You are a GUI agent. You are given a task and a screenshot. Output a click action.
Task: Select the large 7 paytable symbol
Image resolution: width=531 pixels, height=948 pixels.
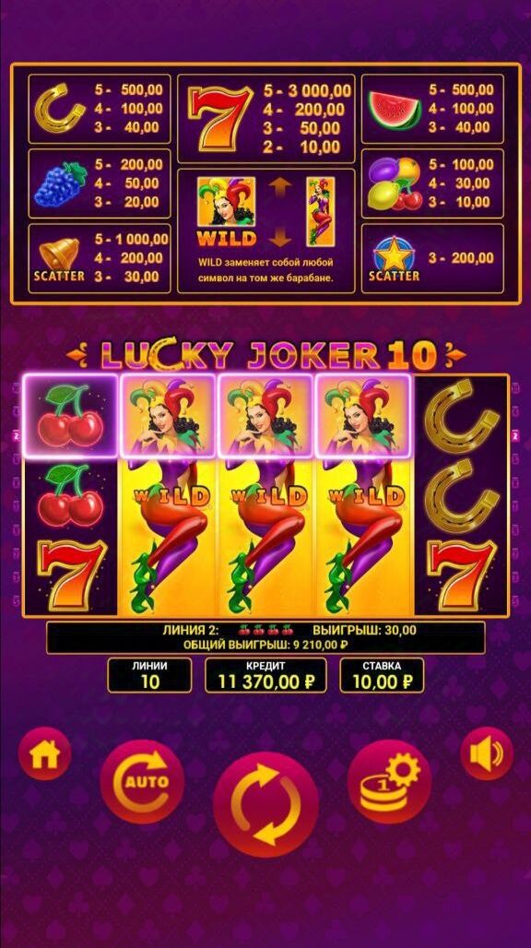(x=220, y=118)
